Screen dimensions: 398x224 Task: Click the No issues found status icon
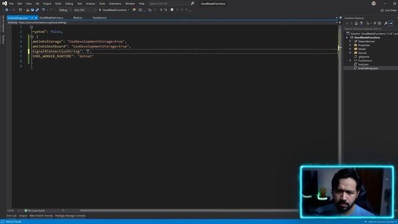[25, 210]
